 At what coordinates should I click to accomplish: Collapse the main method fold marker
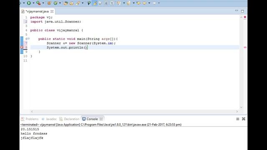point(29,39)
